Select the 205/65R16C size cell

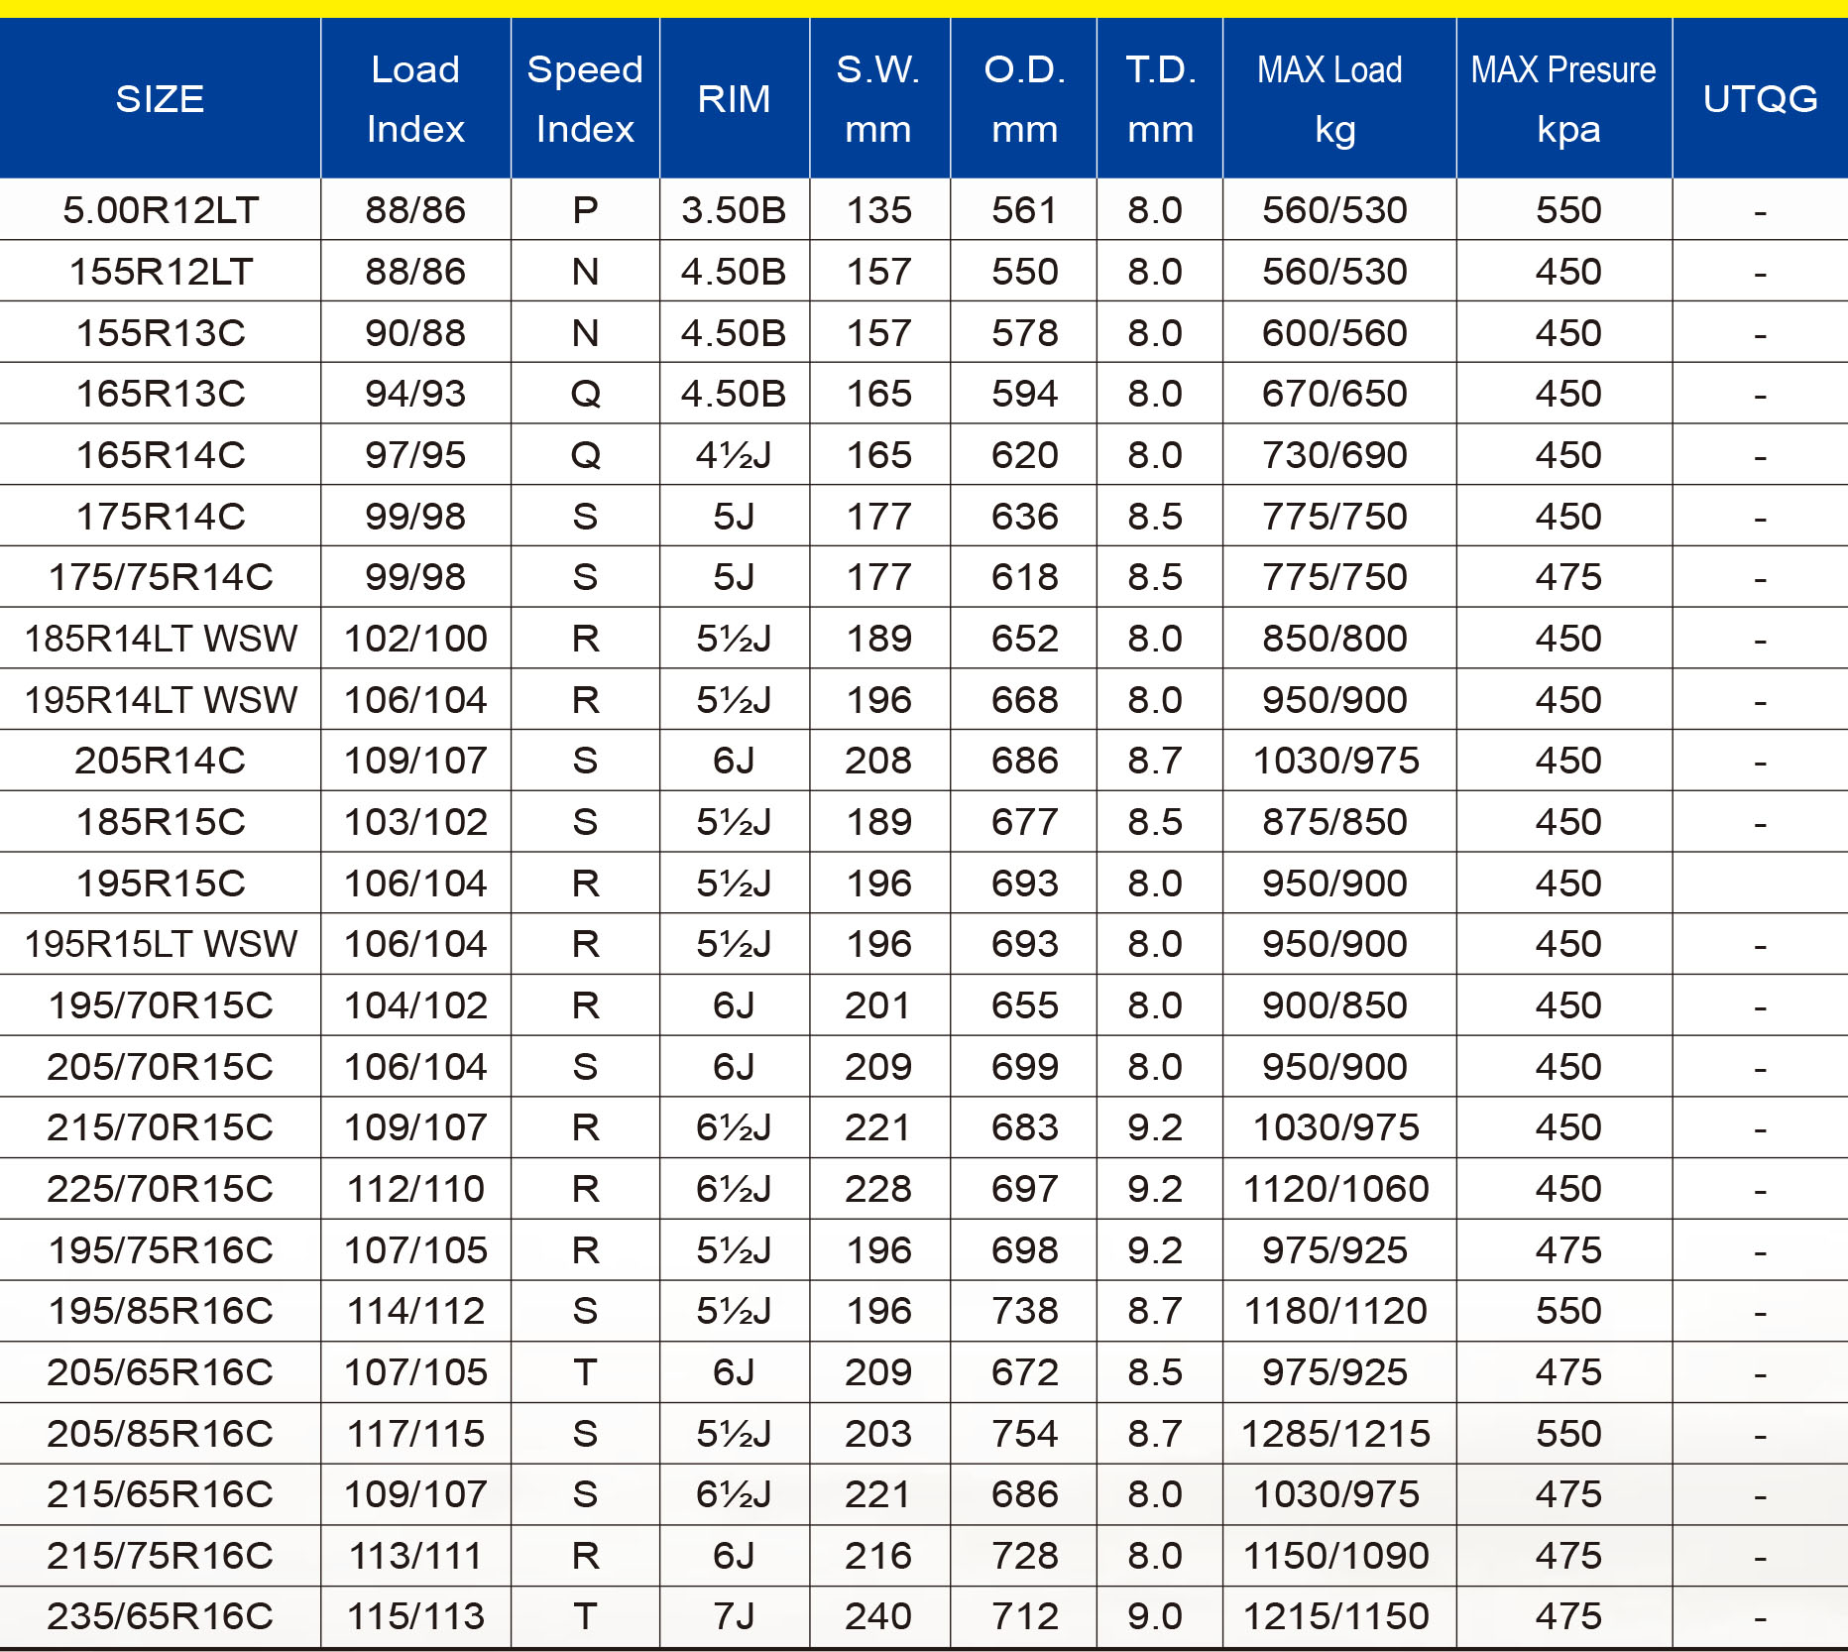[x=160, y=1372]
